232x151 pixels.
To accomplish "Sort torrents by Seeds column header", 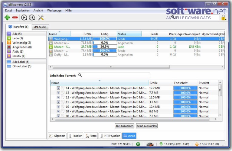I will click(x=150, y=34).
